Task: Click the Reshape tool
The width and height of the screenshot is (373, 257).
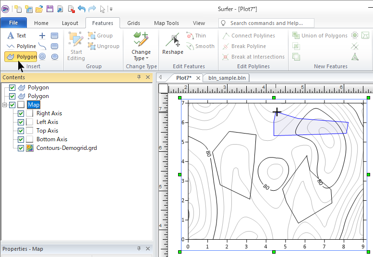Action: (x=173, y=43)
